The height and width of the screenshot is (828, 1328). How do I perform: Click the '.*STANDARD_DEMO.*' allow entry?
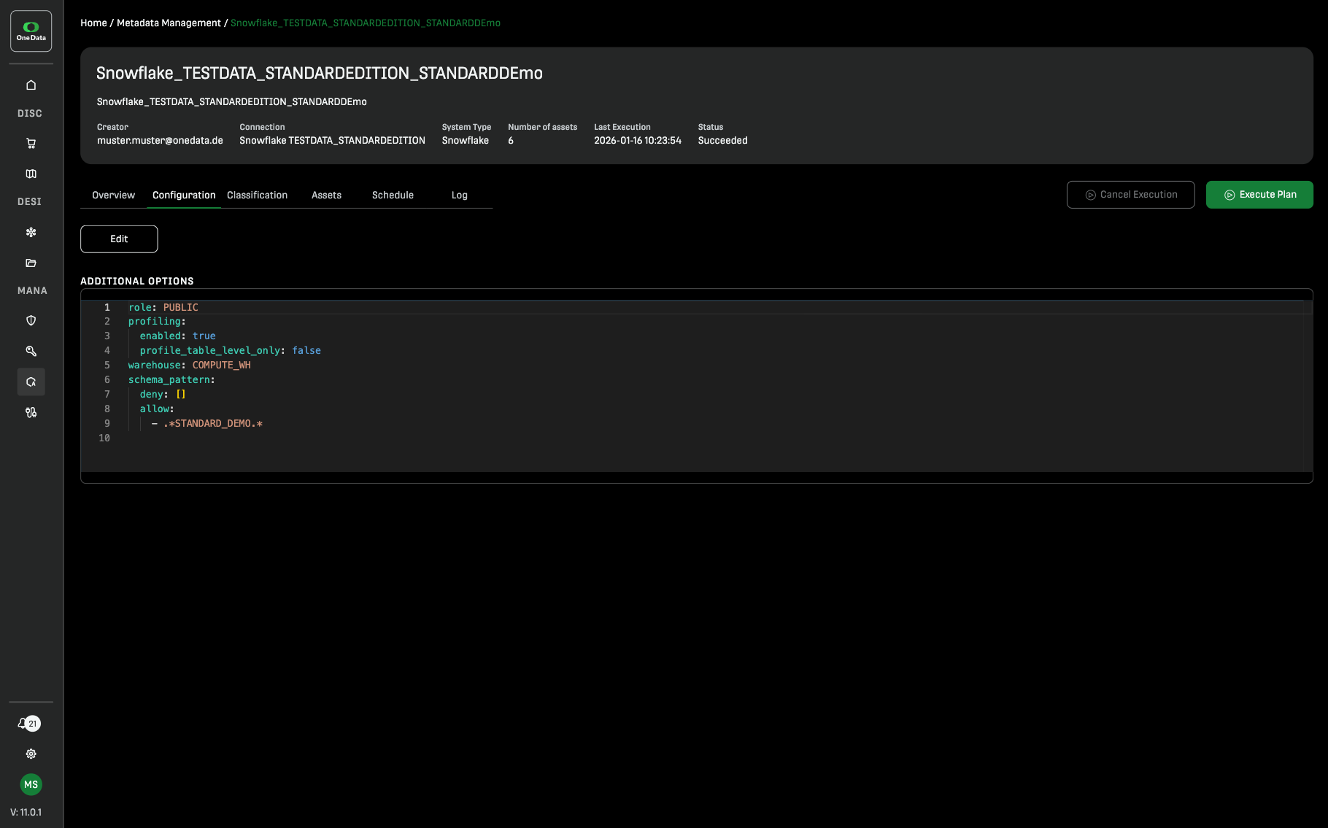213,424
